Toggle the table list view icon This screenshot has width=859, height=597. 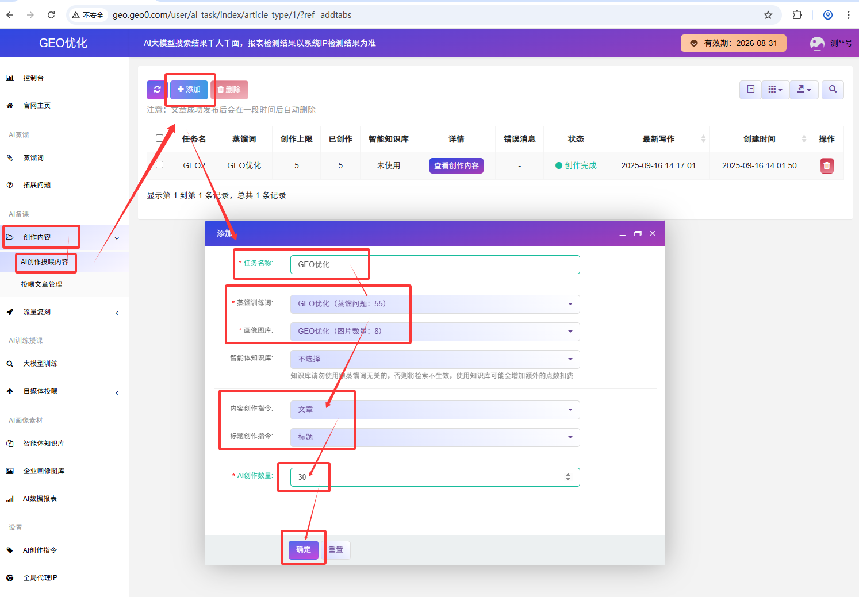[x=750, y=90]
